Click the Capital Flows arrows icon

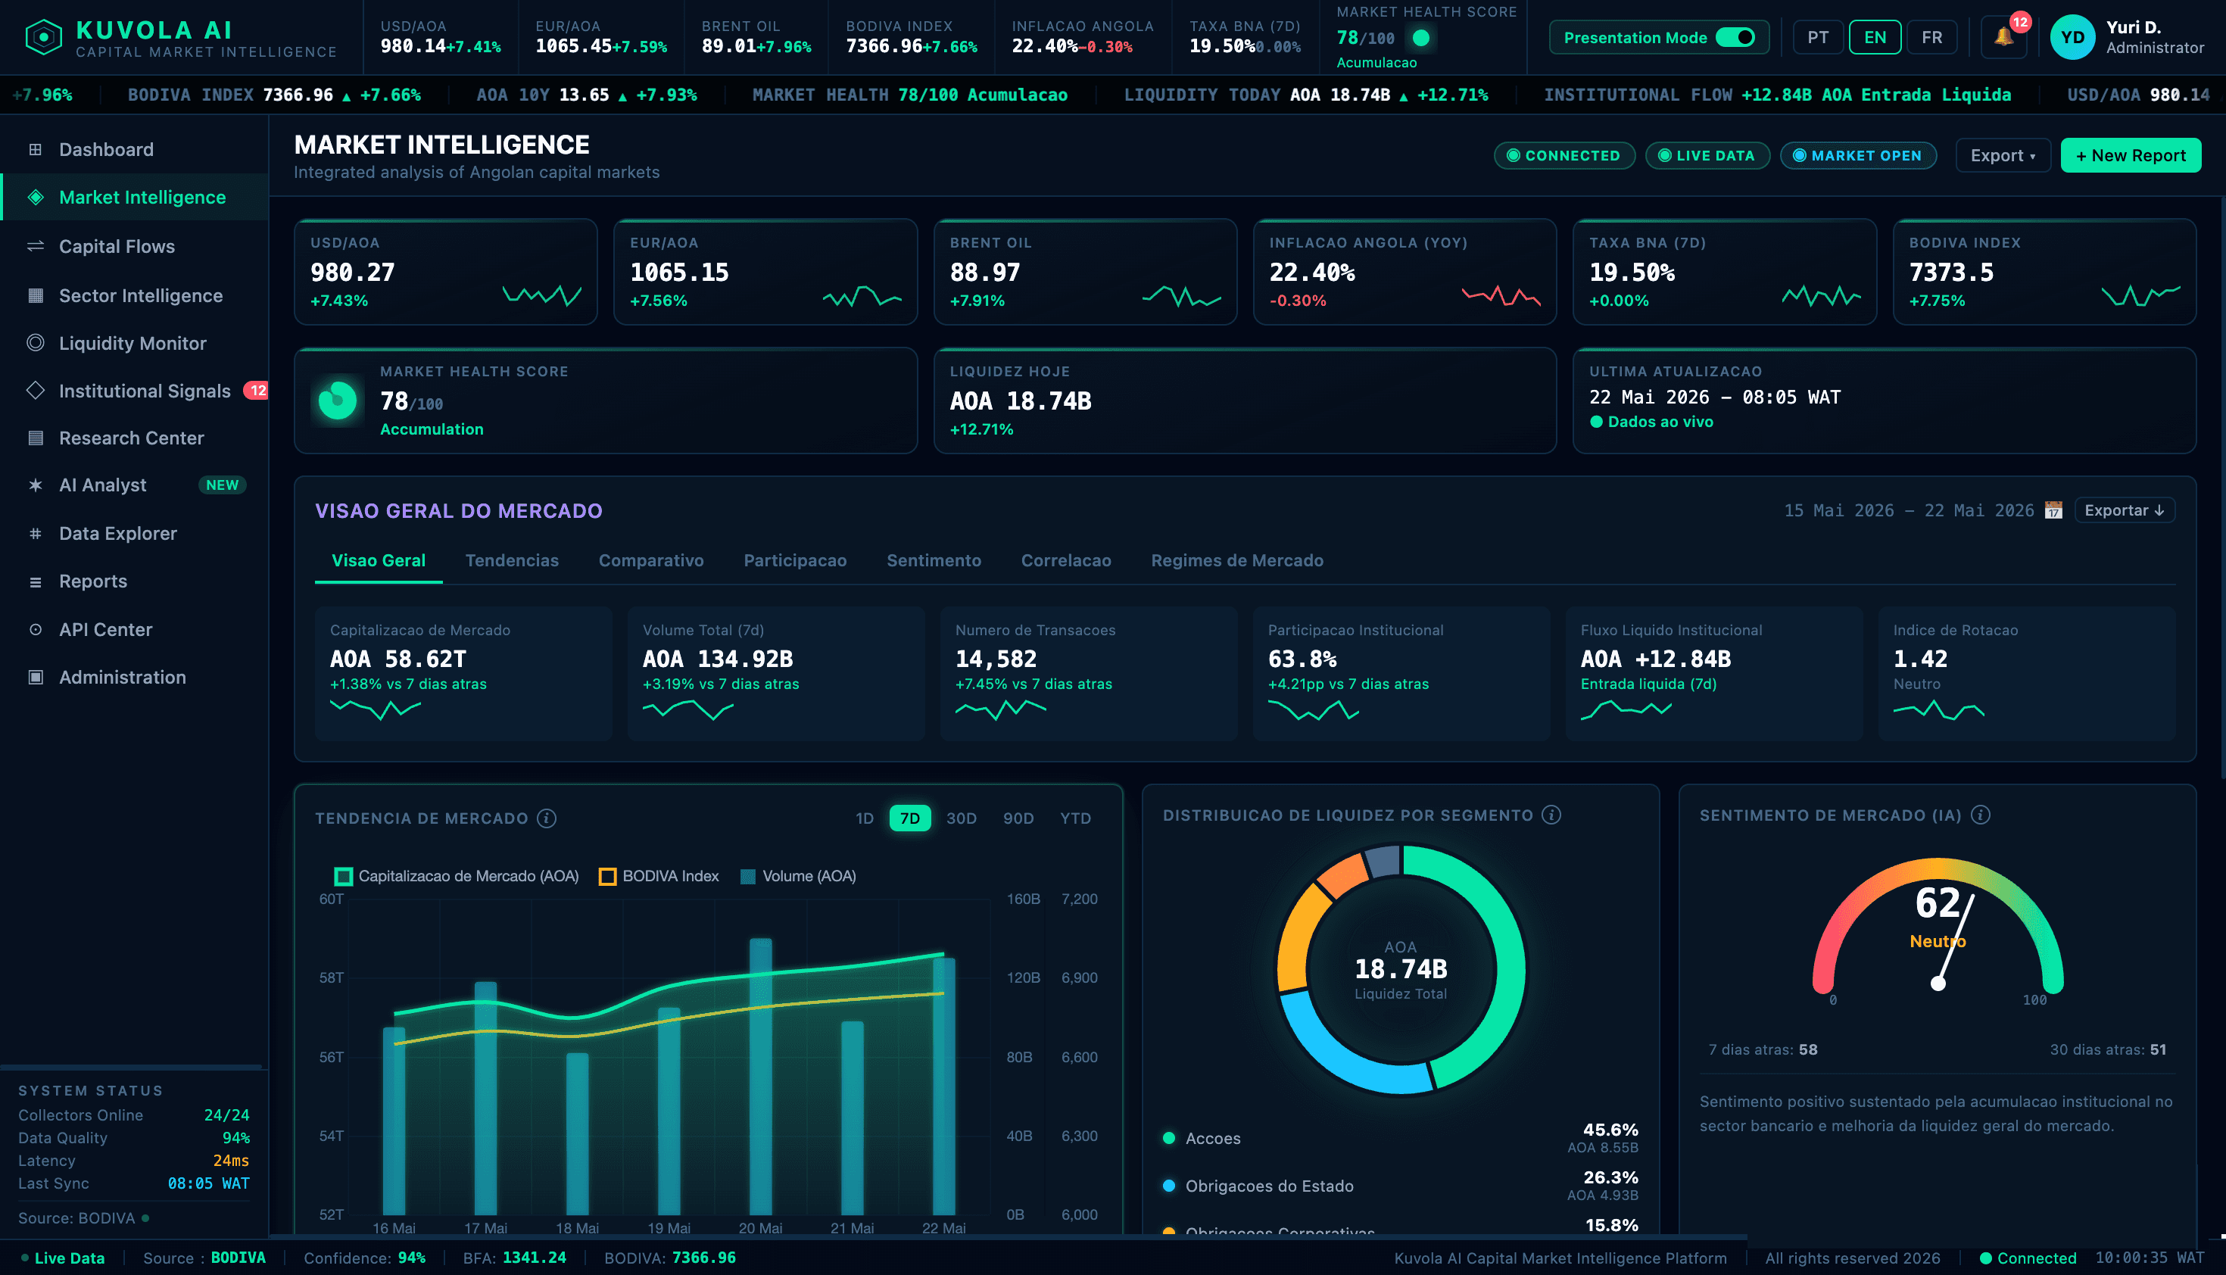[x=35, y=246]
